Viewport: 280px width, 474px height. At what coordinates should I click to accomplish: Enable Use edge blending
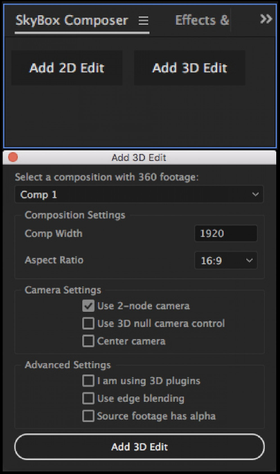tap(88, 398)
